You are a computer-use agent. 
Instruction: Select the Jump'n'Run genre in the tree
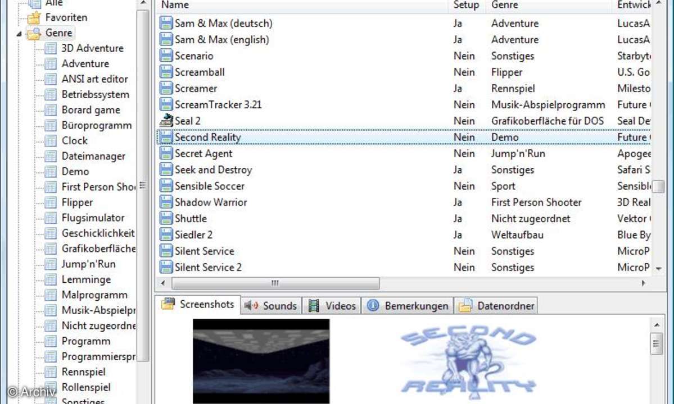tap(89, 264)
